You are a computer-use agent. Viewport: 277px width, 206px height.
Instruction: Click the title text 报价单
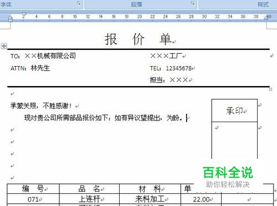138,39
